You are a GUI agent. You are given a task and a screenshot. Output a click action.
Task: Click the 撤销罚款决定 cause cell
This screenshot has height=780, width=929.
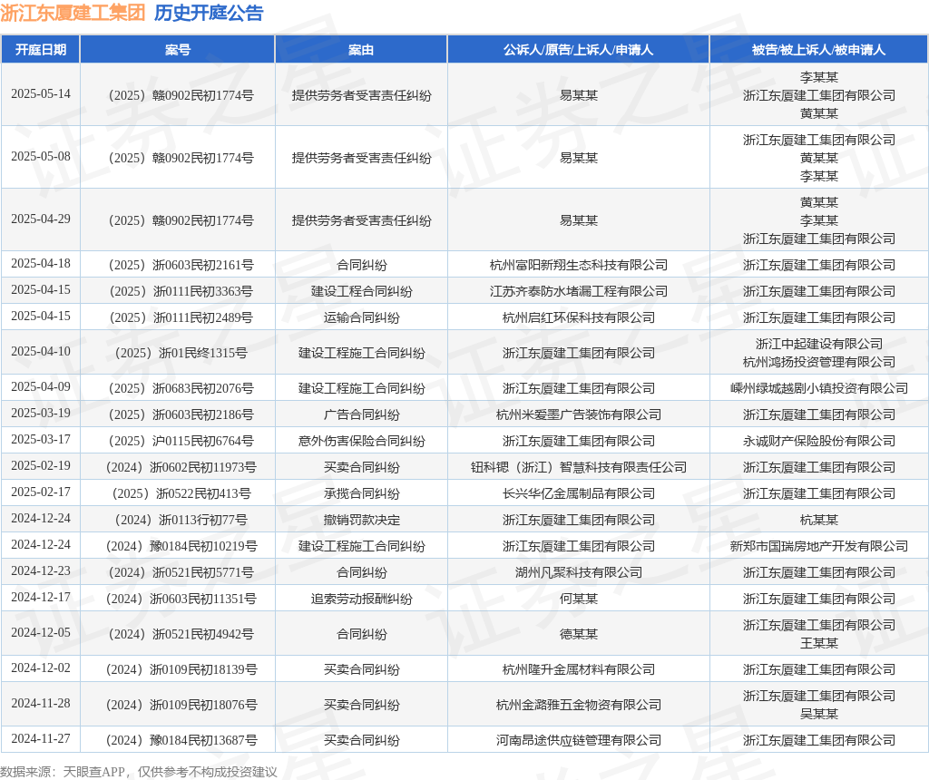pos(361,520)
